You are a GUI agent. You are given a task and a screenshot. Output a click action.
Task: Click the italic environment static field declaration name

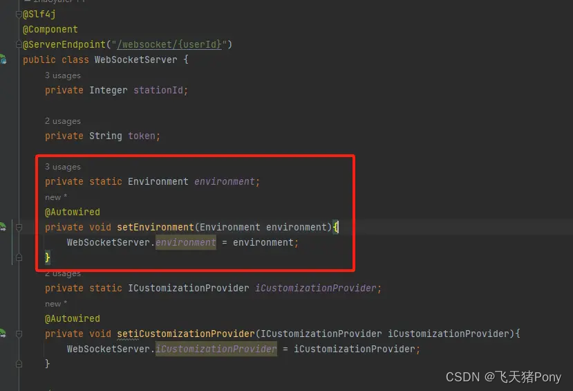point(225,181)
